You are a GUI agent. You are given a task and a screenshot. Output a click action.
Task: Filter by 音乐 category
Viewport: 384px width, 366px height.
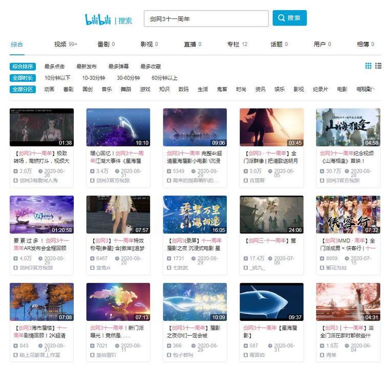tap(107, 90)
